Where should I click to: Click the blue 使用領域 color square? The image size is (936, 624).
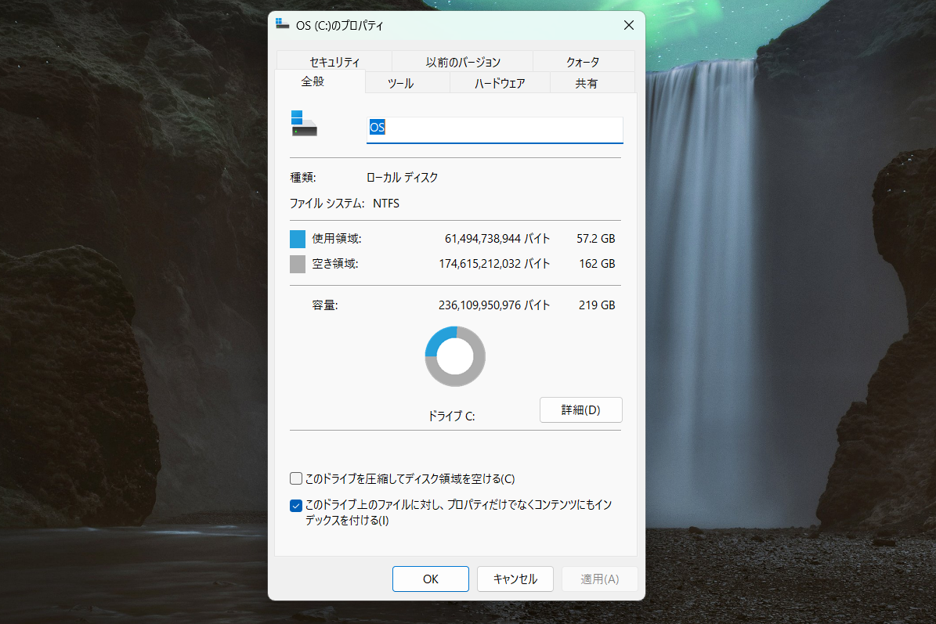[298, 239]
